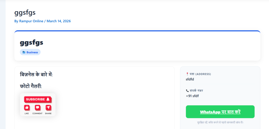Viewport: 269px width, 129px height.
Task: Click the phone handset icon
Action: [187, 91]
